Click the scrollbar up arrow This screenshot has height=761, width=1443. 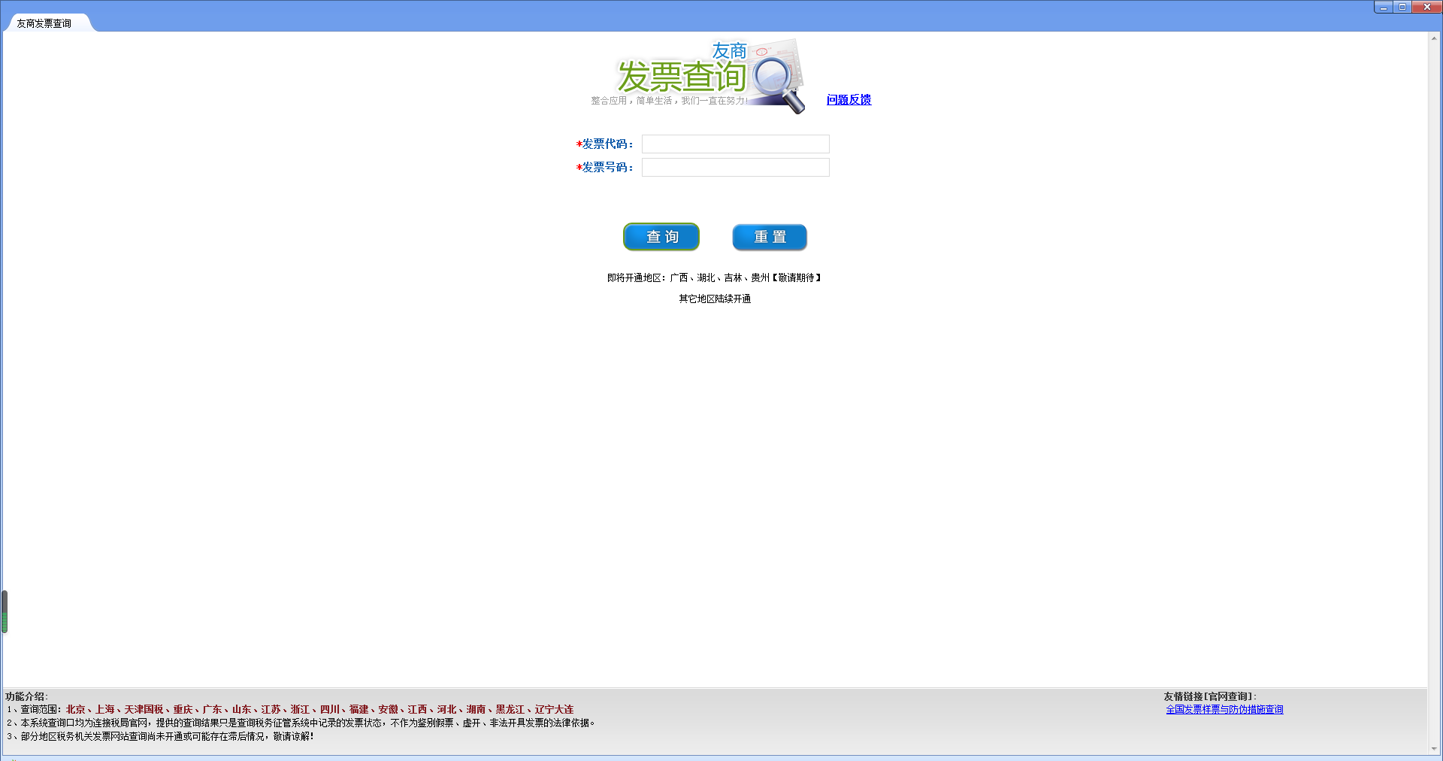pyautogui.click(x=1434, y=38)
